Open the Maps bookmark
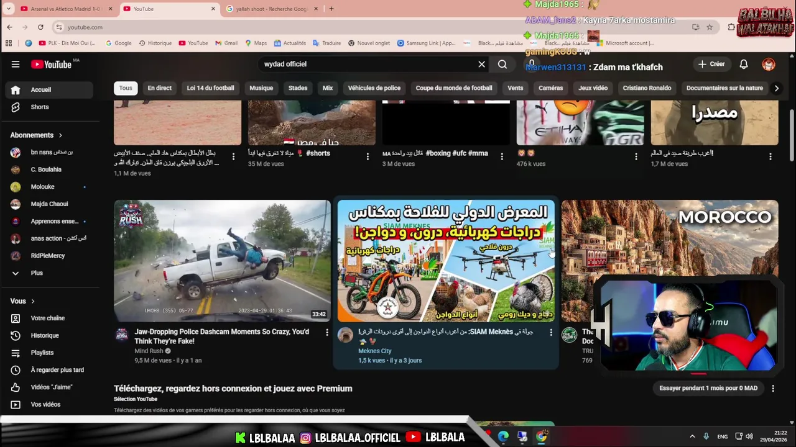796x447 pixels. (256, 43)
